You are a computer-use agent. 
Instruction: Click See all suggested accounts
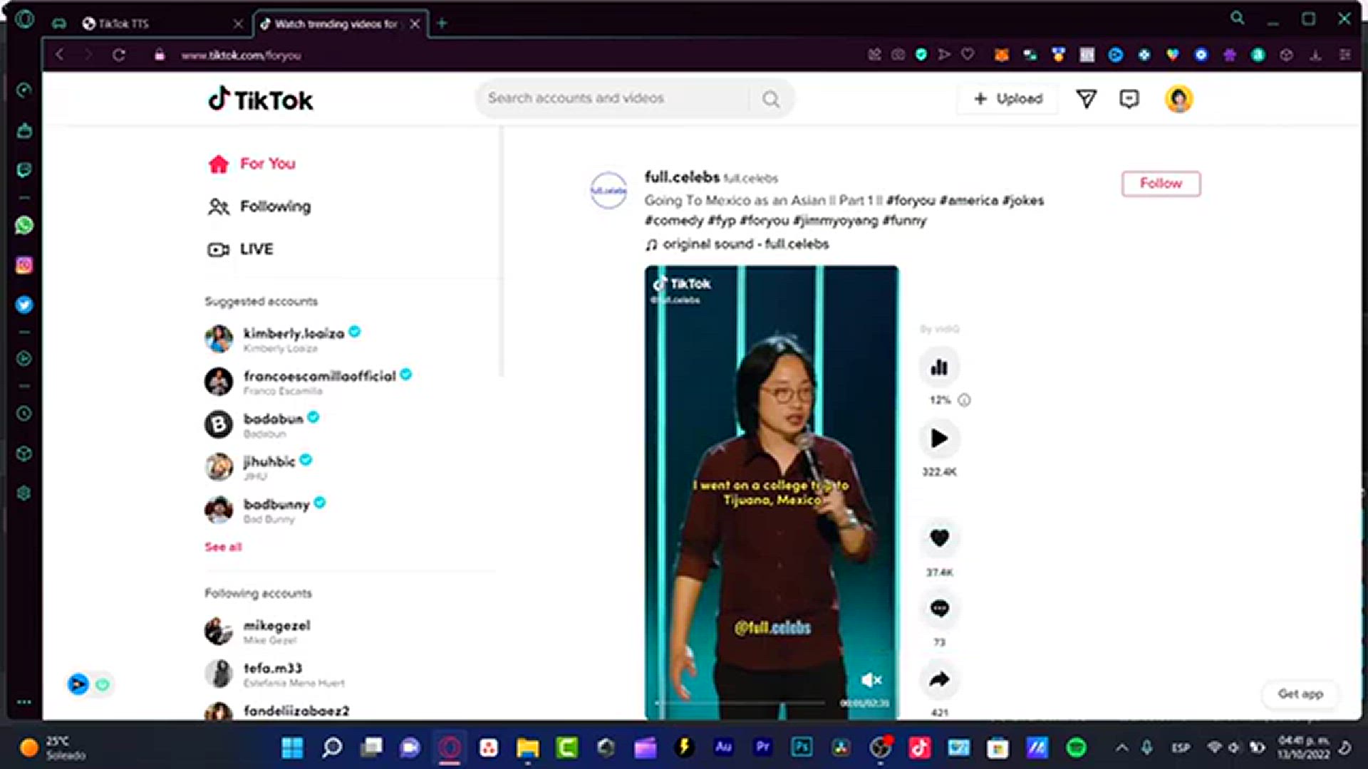click(223, 547)
